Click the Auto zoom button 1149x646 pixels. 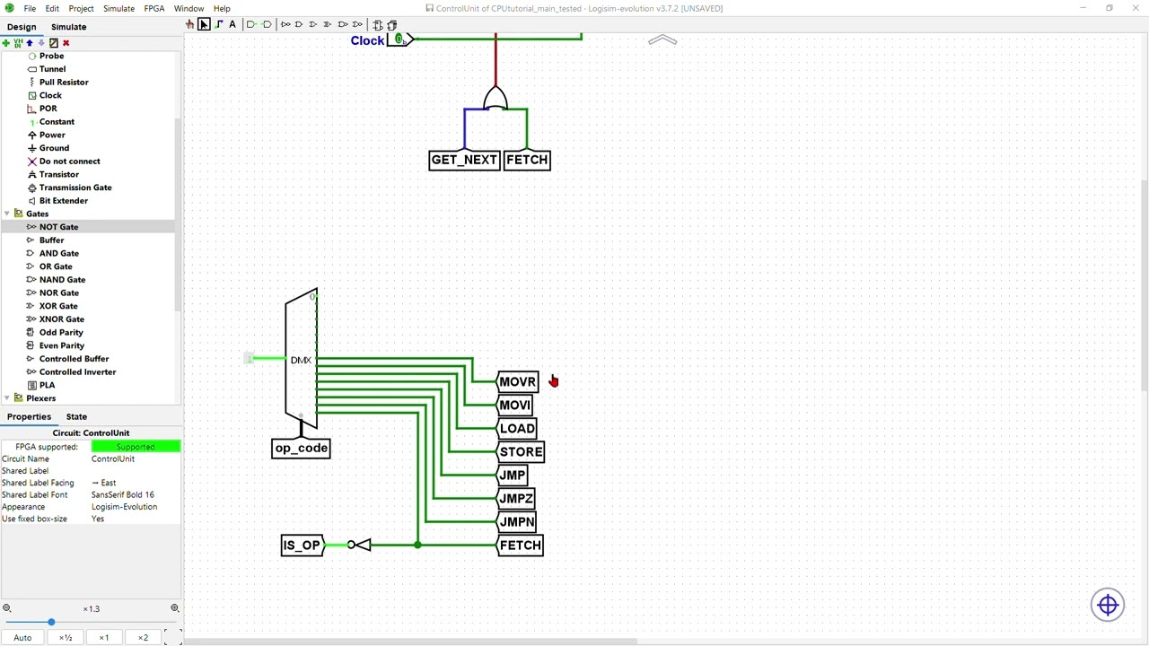[x=22, y=637]
